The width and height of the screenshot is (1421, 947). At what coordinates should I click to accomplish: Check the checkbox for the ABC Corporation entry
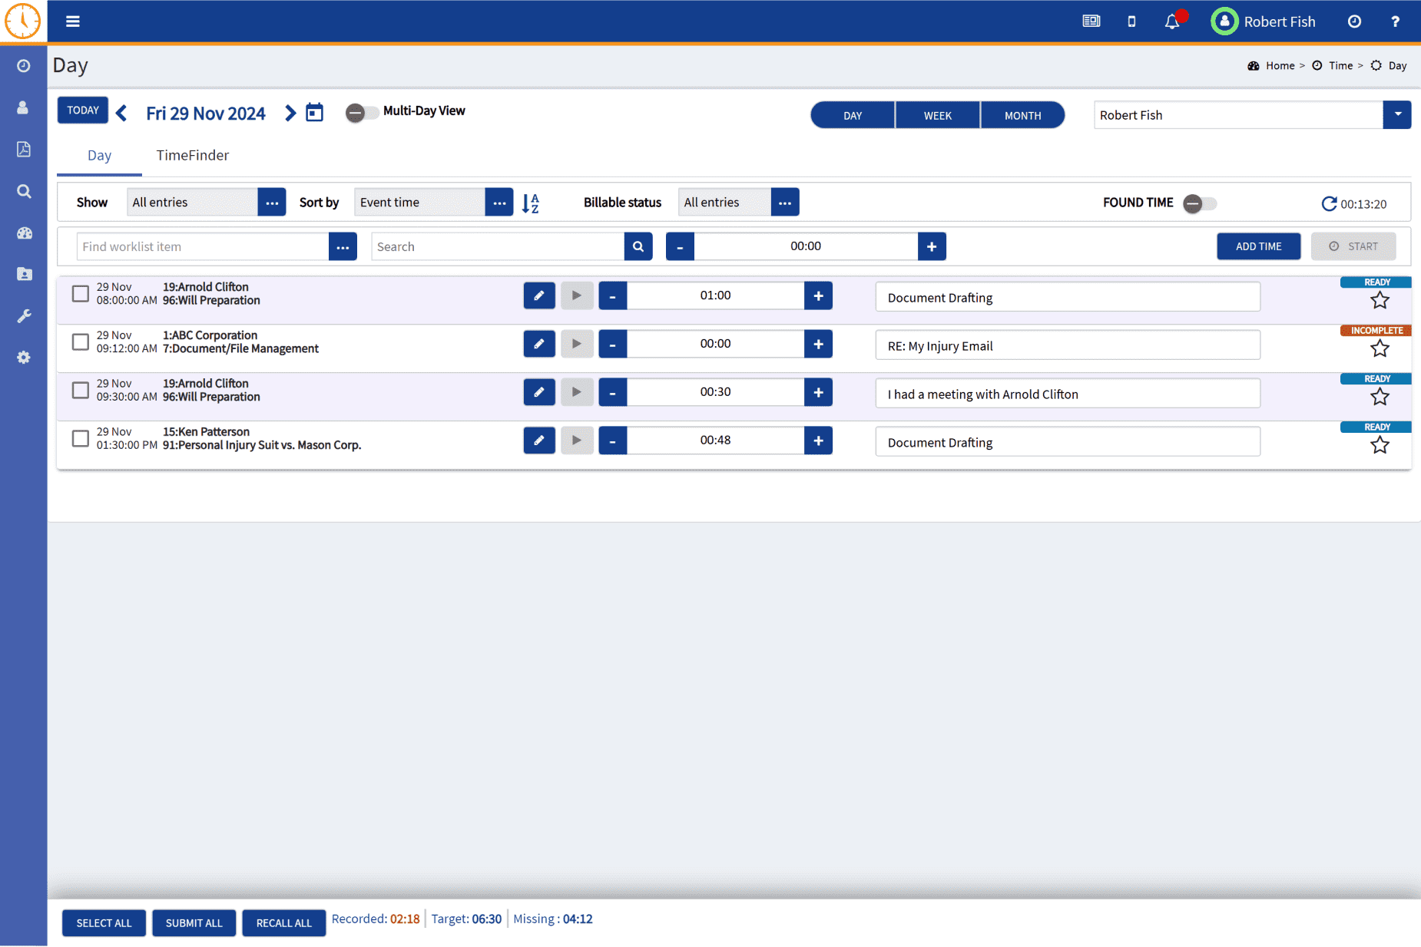80,342
